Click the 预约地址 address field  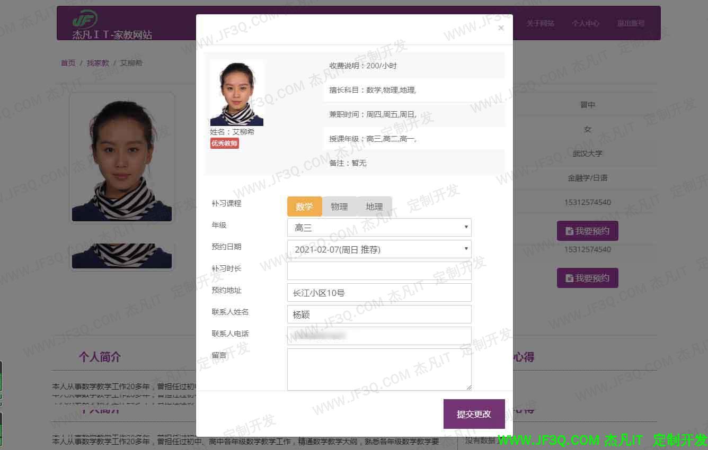pos(379,292)
